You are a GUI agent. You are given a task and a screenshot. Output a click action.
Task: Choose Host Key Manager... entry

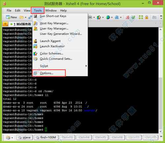click(x=60, y=23)
